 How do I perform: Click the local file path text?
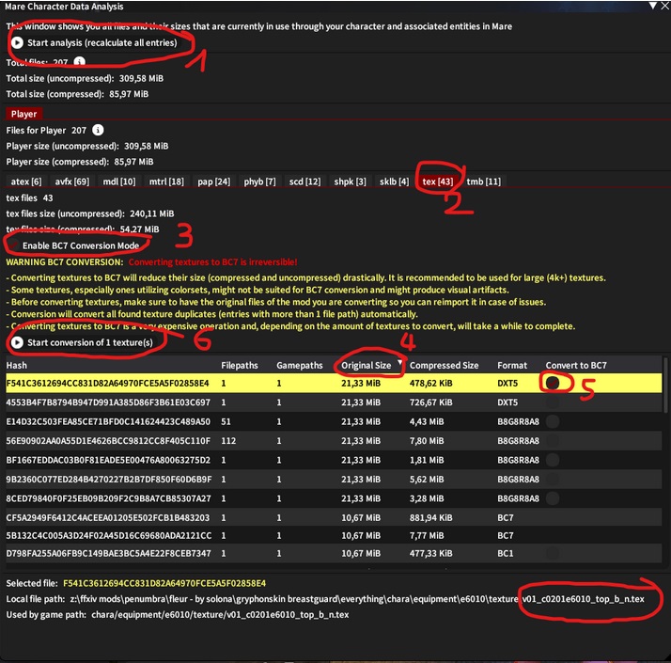(357, 599)
